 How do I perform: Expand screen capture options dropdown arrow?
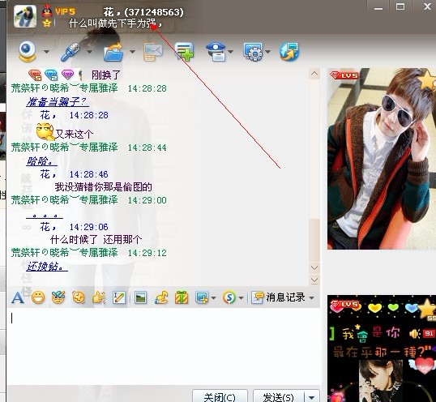point(214,298)
